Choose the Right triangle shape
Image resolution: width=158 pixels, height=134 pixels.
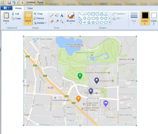(80, 18)
